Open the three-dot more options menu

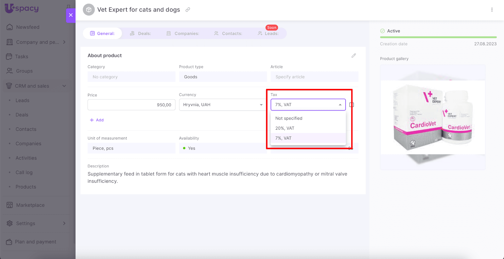point(492,10)
